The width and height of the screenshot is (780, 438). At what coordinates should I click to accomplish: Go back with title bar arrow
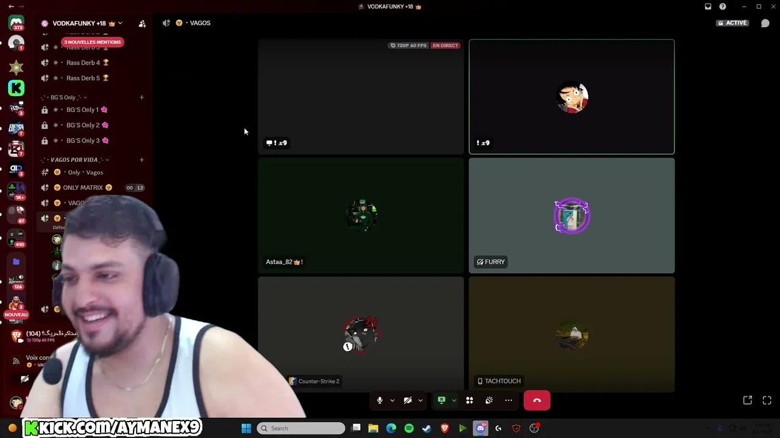[x=11, y=7]
